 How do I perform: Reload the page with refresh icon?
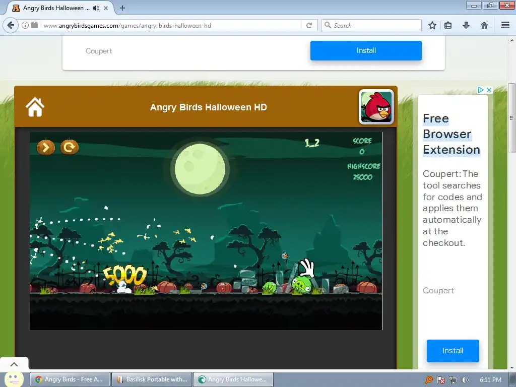point(309,25)
